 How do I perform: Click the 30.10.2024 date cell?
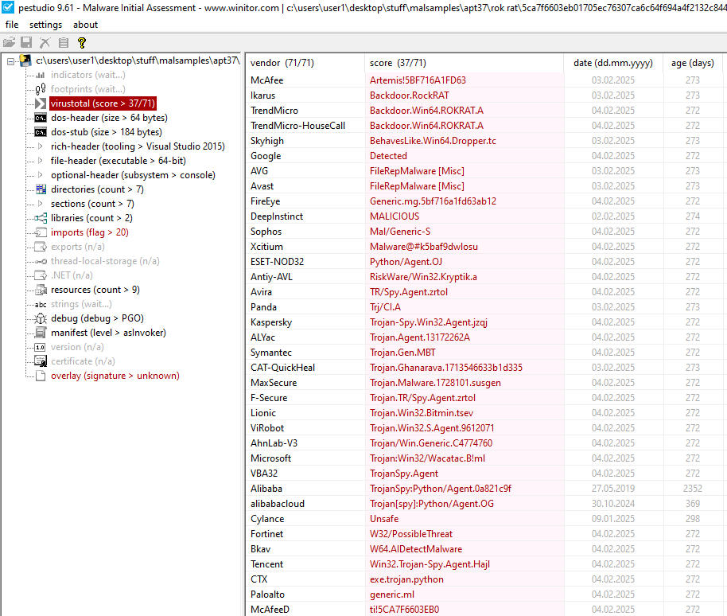pos(613,504)
